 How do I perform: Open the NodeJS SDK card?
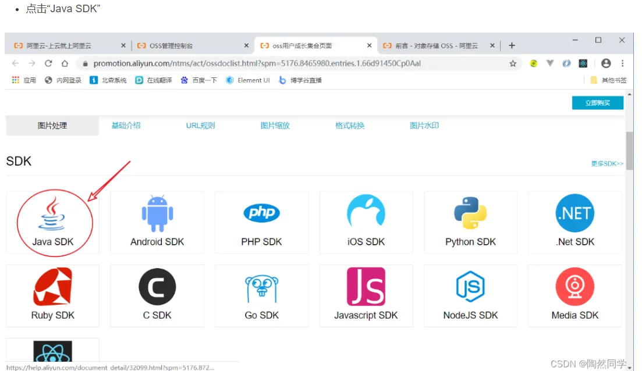pos(470,296)
